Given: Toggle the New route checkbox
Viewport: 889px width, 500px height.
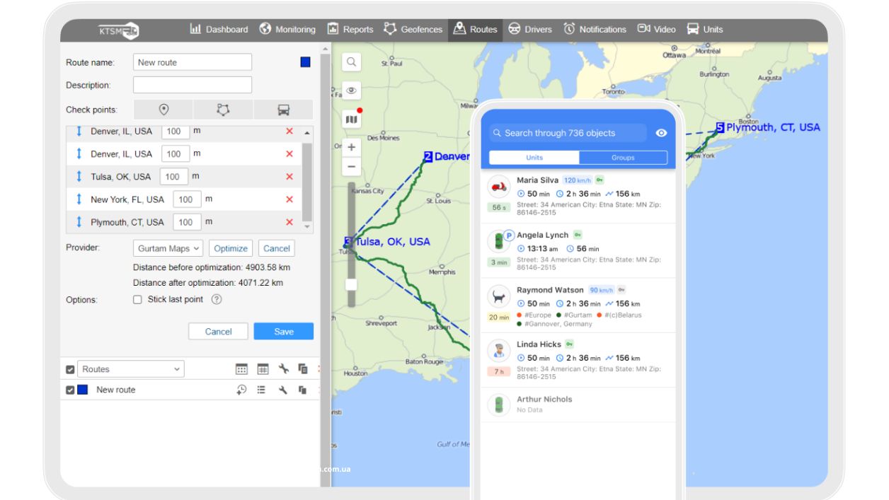Looking at the screenshot, I should [x=70, y=390].
